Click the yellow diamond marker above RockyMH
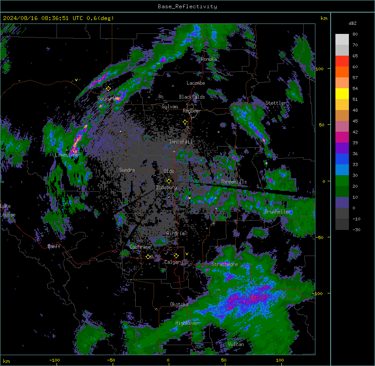375x366 pixels. tap(108, 89)
